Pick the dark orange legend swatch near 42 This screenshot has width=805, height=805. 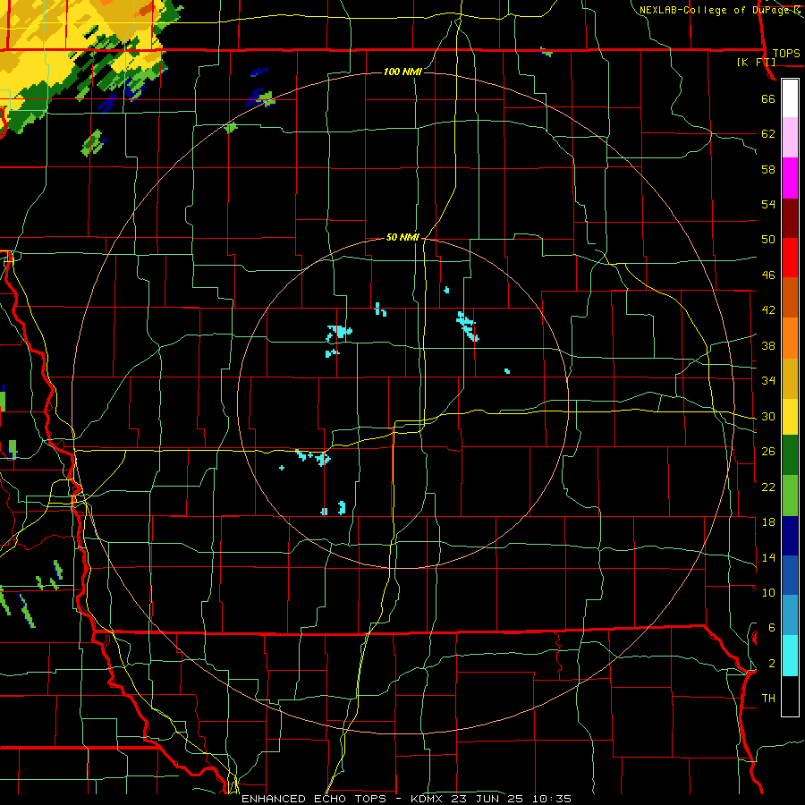[x=790, y=298]
